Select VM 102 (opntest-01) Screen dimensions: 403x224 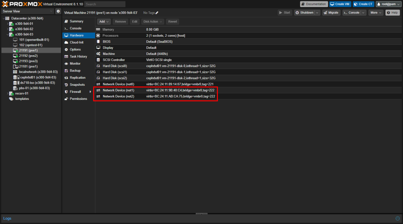[31, 45]
